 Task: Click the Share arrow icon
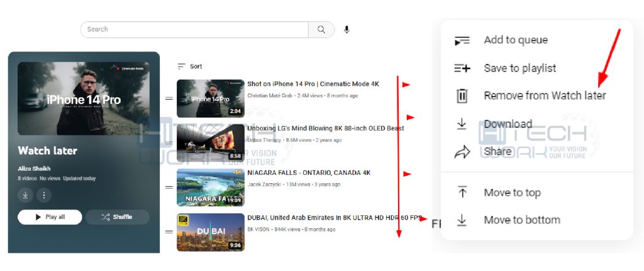[462, 152]
